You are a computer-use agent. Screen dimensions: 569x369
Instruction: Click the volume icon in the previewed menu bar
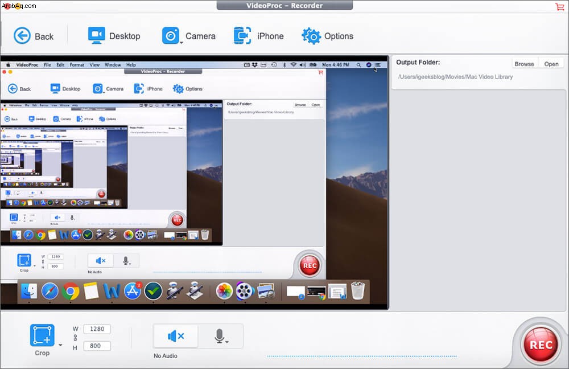pyautogui.click(x=303, y=65)
